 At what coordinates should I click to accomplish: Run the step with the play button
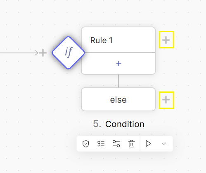point(148,144)
